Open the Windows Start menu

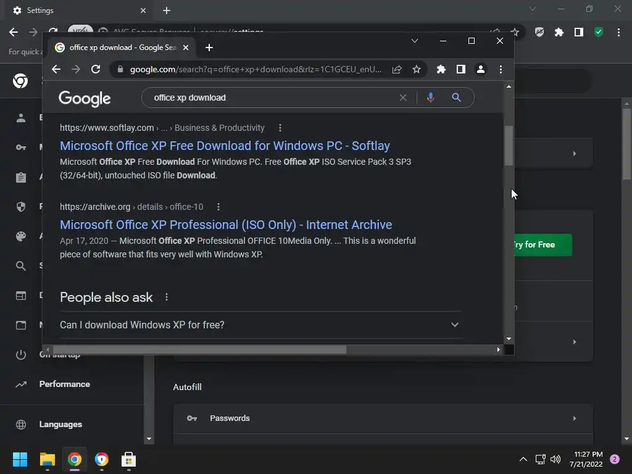tap(20, 459)
